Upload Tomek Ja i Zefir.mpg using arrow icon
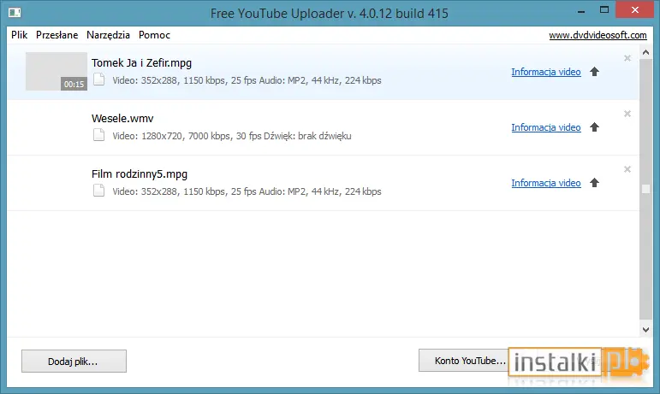 [x=594, y=72]
